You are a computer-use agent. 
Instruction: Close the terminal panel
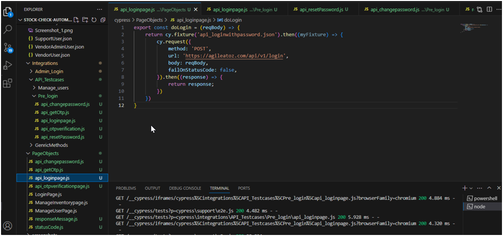498,188
